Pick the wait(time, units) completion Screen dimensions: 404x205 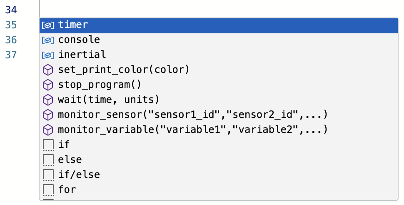109,100
